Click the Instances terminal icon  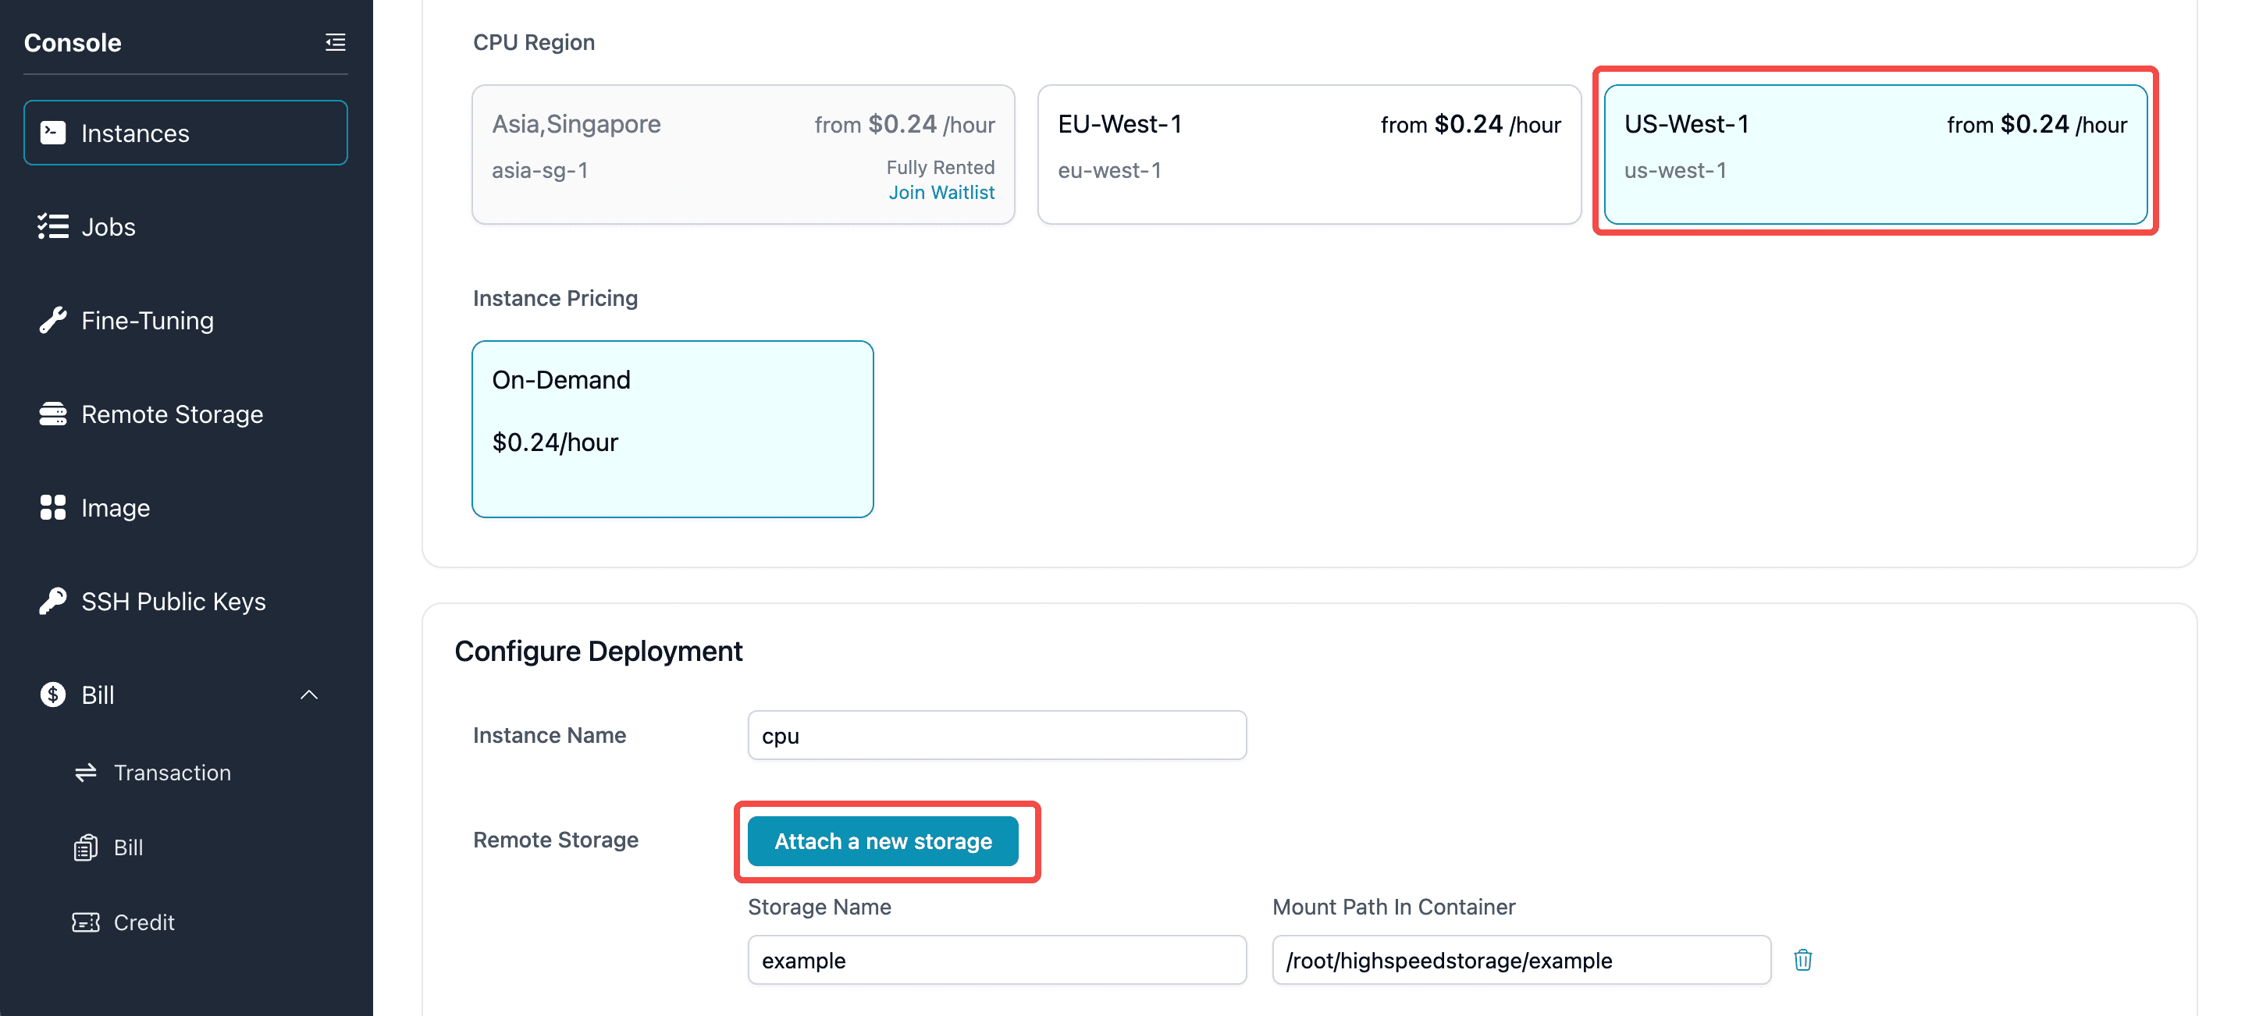(x=52, y=133)
